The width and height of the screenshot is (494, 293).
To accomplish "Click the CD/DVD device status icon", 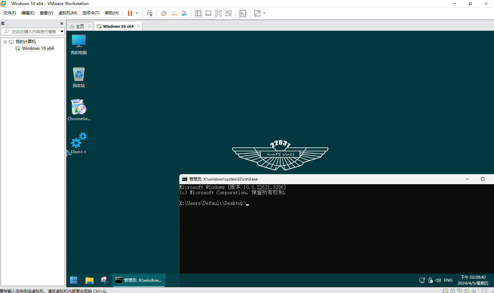I will click(453, 291).
